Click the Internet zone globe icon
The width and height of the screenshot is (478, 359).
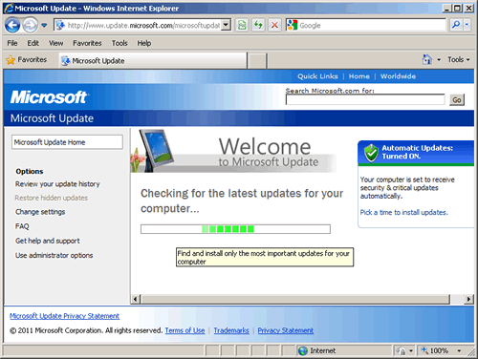[x=303, y=350]
